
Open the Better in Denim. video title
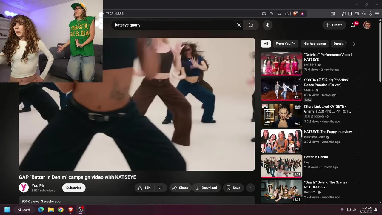316,157
